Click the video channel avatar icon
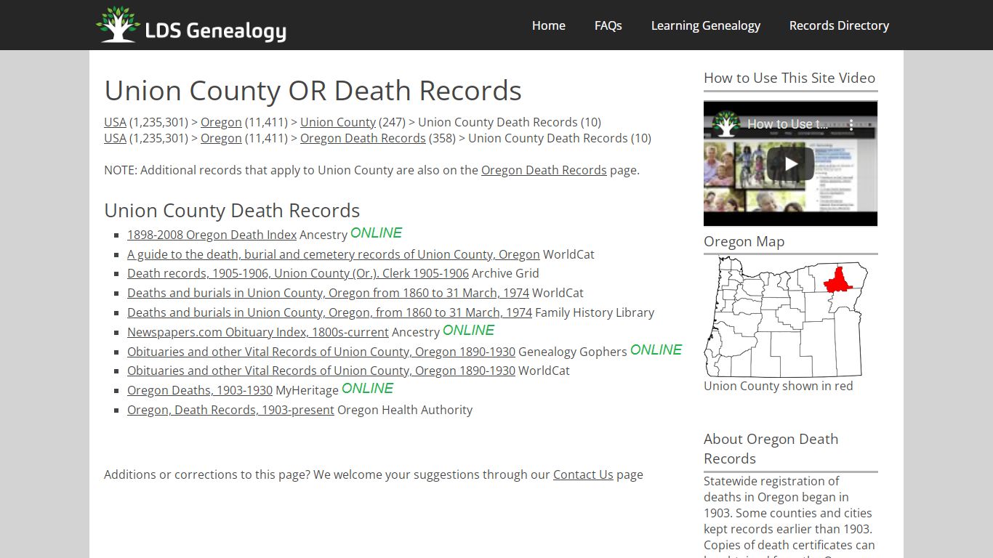Image resolution: width=993 pixels, height=558 pixels. click(x=725, y=124)
